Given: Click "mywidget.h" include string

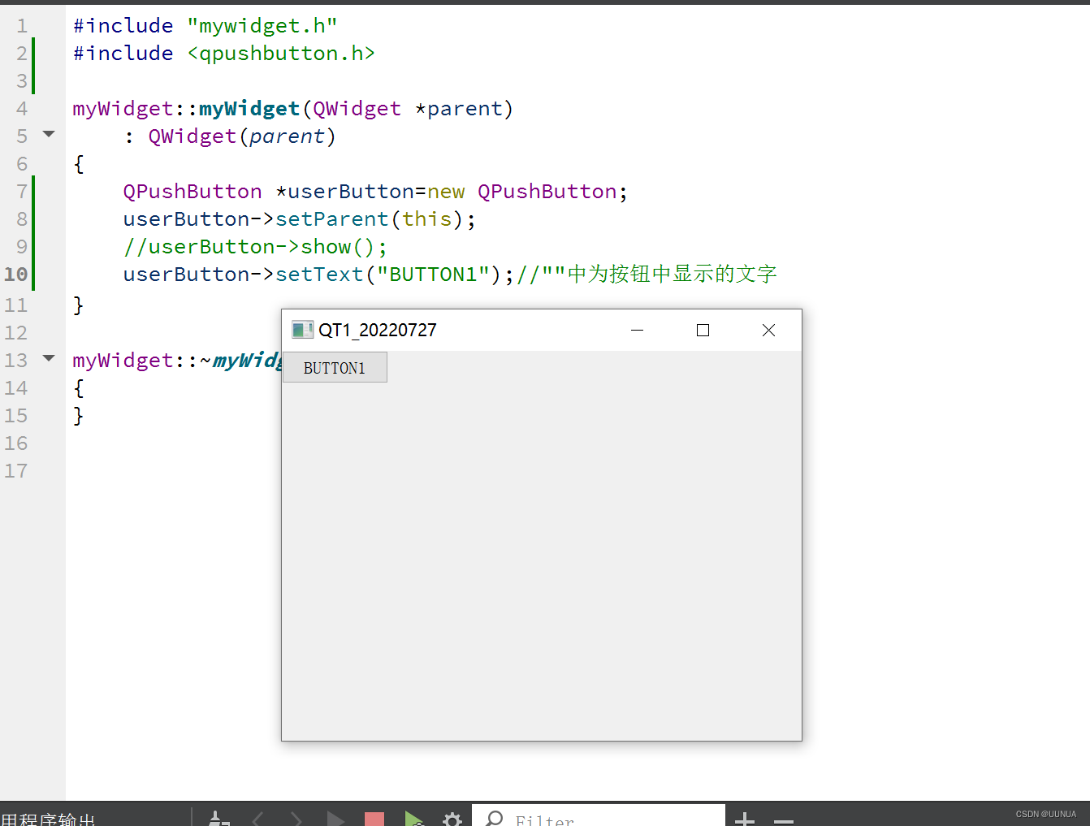Looking at the screenshot, I should tap(262, 26).
